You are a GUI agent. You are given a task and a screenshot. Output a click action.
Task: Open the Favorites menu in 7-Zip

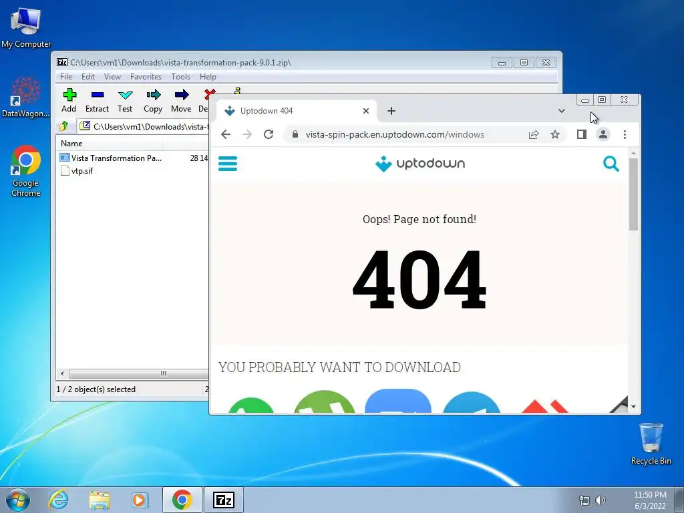tap(146, 77)
